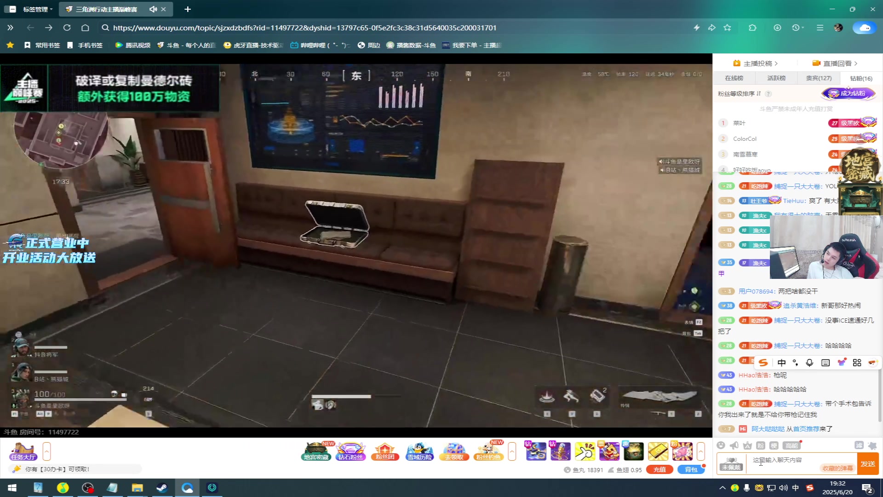This screenshot has width=883, height=497.
Task: Open File Explorer from the taskbar
Action: [137, 488]
